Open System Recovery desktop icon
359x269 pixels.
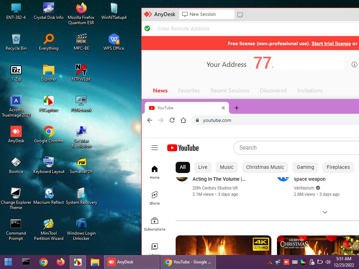81,196
